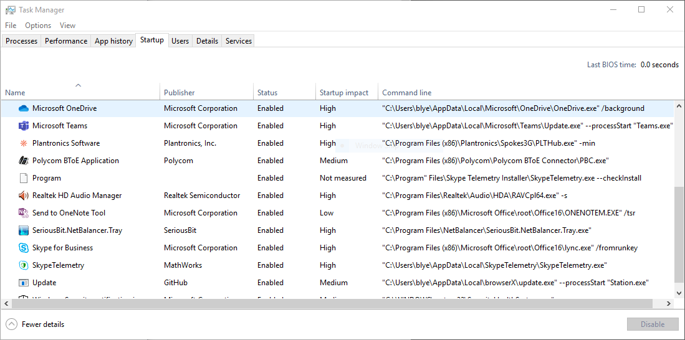Click the Low startup impact cell
This screenshot has width=685, height=340.
click(x=327, y=213)
